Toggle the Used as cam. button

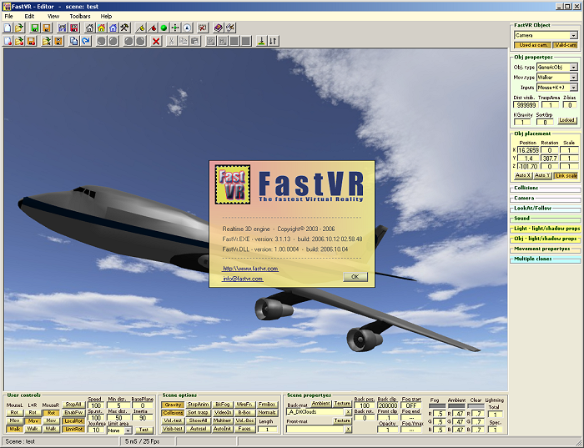(533, 45)
